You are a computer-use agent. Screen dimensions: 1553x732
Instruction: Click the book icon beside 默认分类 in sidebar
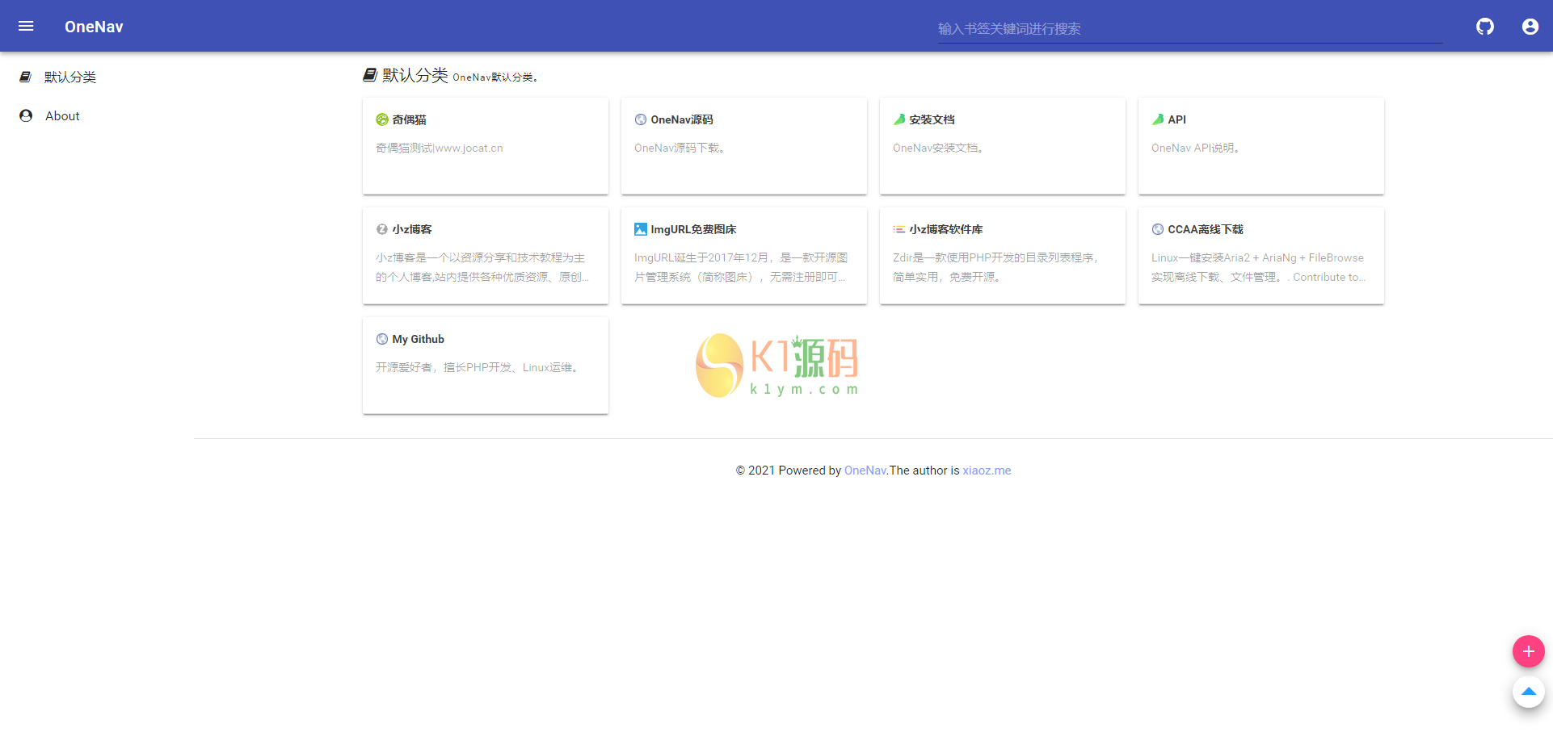pyautogui.click(x=26, y=77)
